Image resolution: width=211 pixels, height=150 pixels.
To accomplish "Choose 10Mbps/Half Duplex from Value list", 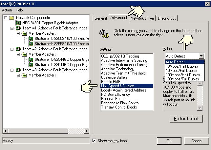I will point(185,66).
